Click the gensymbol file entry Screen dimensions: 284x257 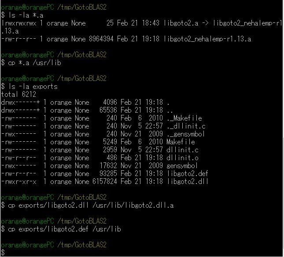click(x=182, y=166)
